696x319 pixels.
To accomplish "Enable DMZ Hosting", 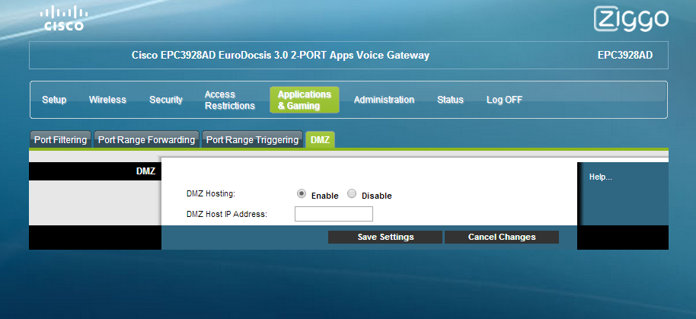I will 302,194.
